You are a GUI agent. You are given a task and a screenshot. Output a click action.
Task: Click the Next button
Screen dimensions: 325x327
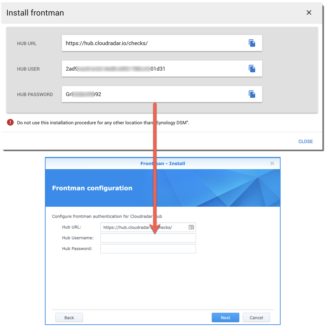click(225, 318)
